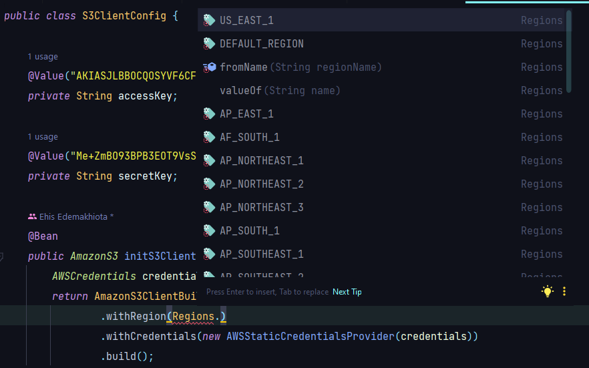Select AP_NORTHEAST_2 enum constant
This screenshot has height=368, width=589.
382,184
